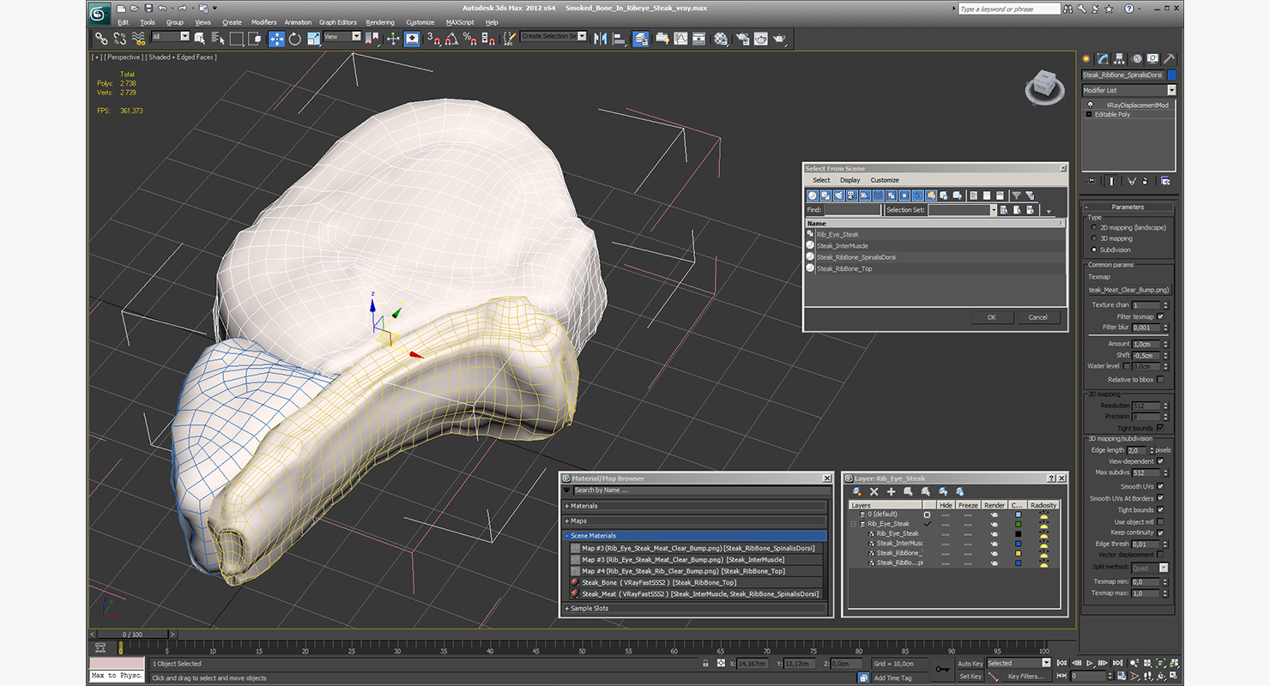Image resolution: width=1270 pixels, height=686 pixels.
Task: Toggle the Smooth UVs checkbox
Action: 1160,486
